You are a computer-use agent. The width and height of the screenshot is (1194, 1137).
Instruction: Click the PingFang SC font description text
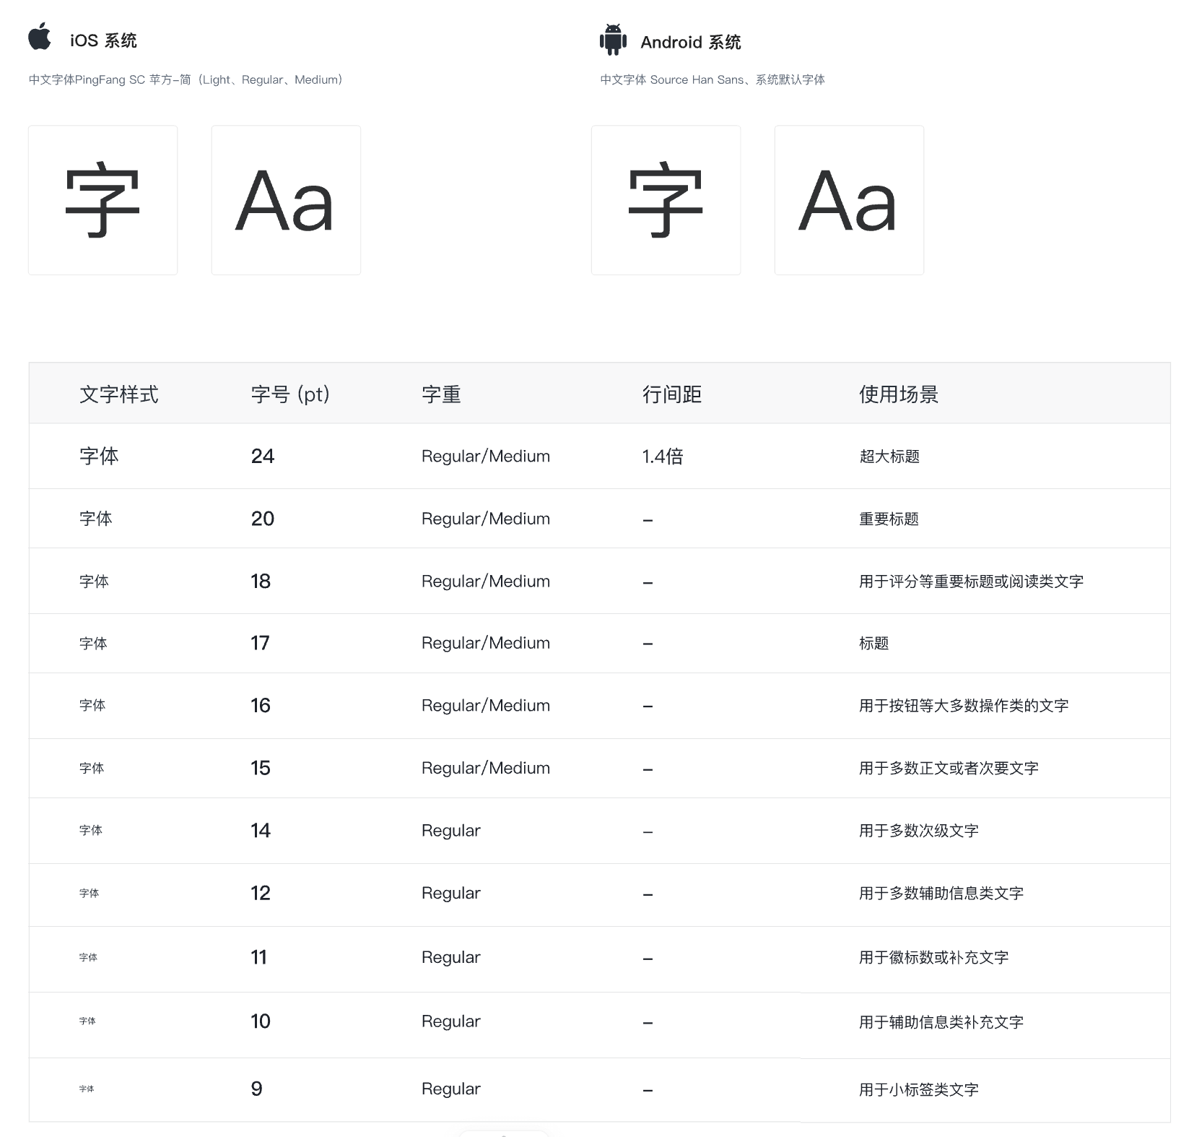(186, 79)
